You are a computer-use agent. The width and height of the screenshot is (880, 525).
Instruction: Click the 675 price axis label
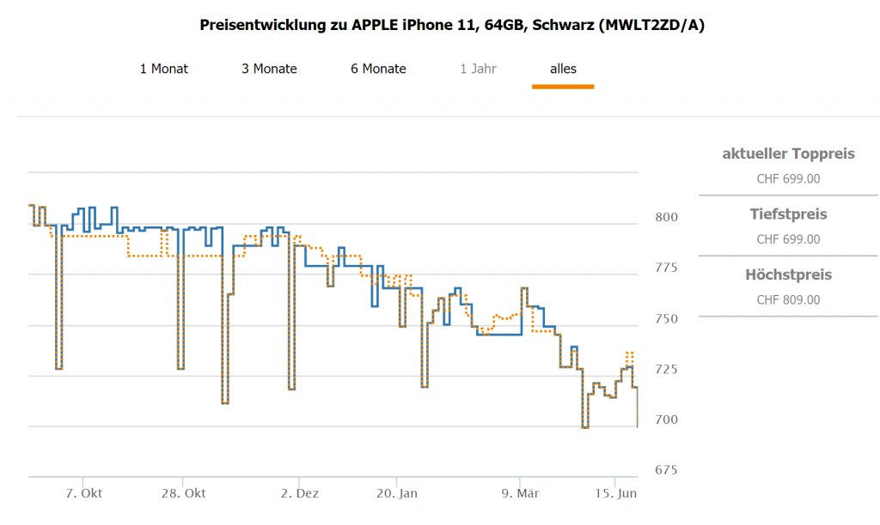point(667,470)
